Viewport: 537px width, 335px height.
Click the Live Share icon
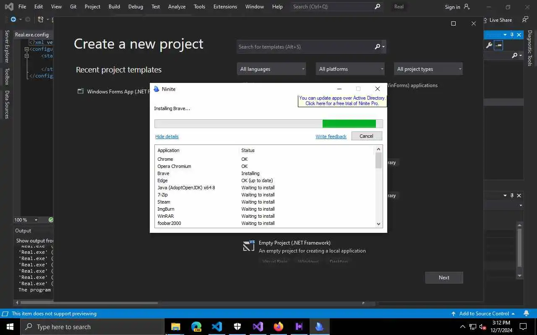pos(485,20)
